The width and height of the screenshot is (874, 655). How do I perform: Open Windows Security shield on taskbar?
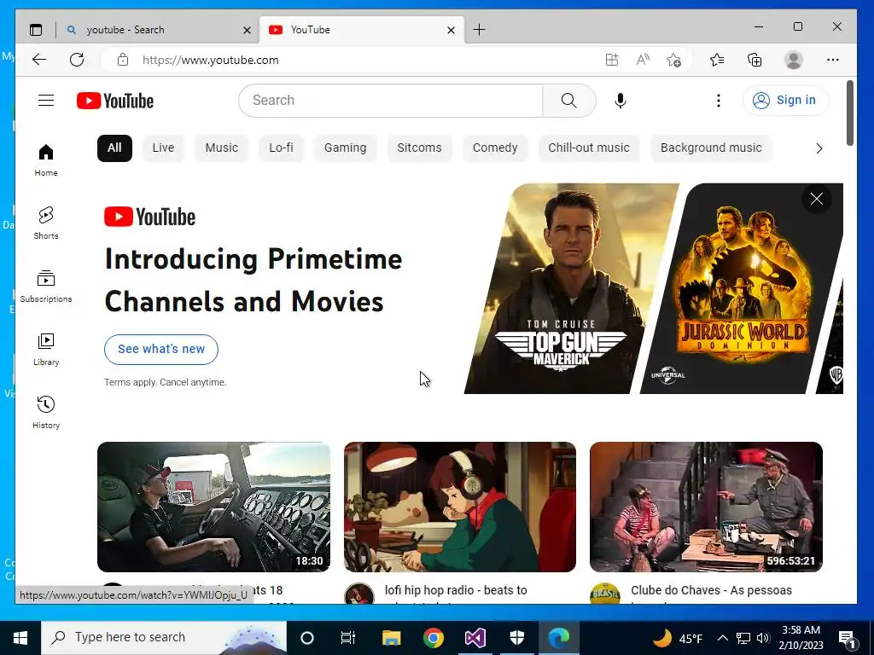pyautogui.click(x=516, y=637)
